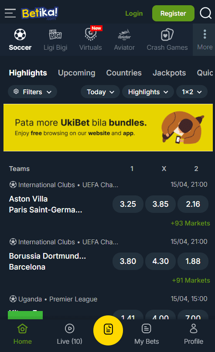Viewport: 215px width, 352px height.
Task: Go to Live (10) matches
Action: (x=70, y=334)
